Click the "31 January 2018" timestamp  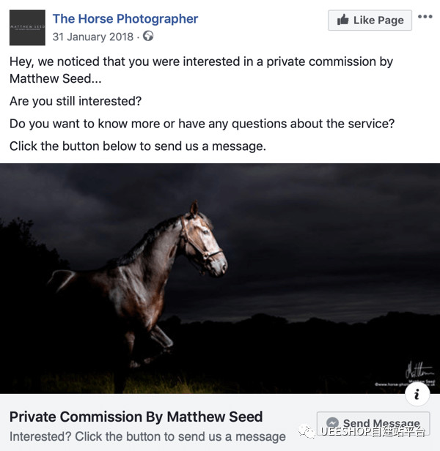tap(93, 36)
